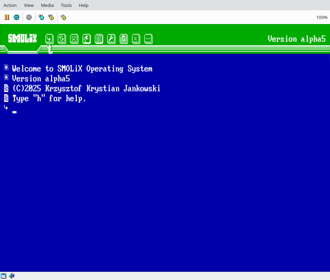The image size is (330, 280).
Task: Select the SMOLiX house icon
Action: (124, 39)
